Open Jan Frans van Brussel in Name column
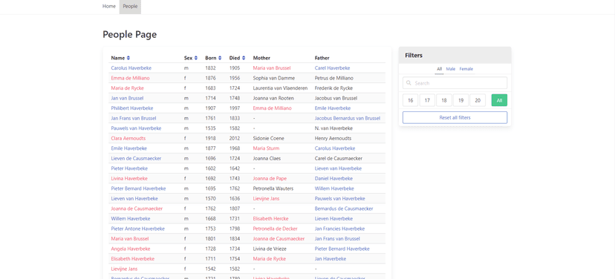 coord(134,118)
